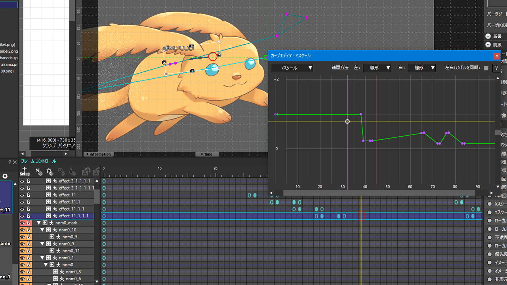Click the lock icon on nnm0_11 row
This screenshot has width=507, height=285.
point(29,251)
